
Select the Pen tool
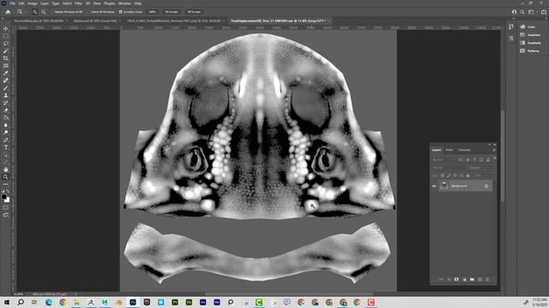[6, 139]
